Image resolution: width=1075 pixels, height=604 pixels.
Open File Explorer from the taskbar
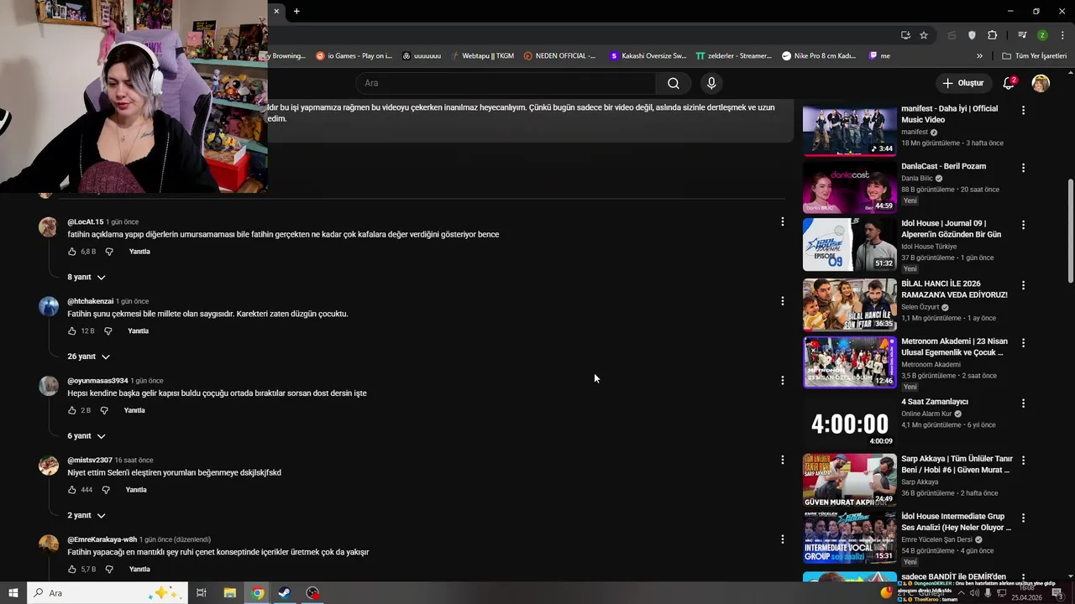pyautogui.click(x=229, y=593)
